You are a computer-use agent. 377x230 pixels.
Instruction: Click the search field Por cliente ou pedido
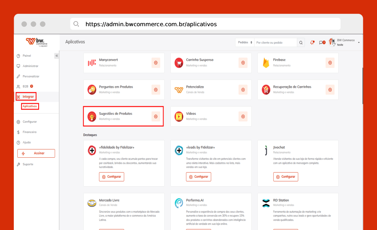click(x=276, y=42)
